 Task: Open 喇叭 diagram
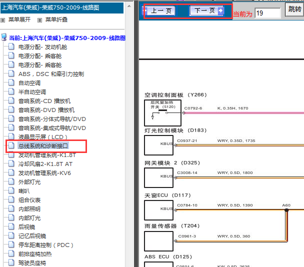(x=24, y=191)
